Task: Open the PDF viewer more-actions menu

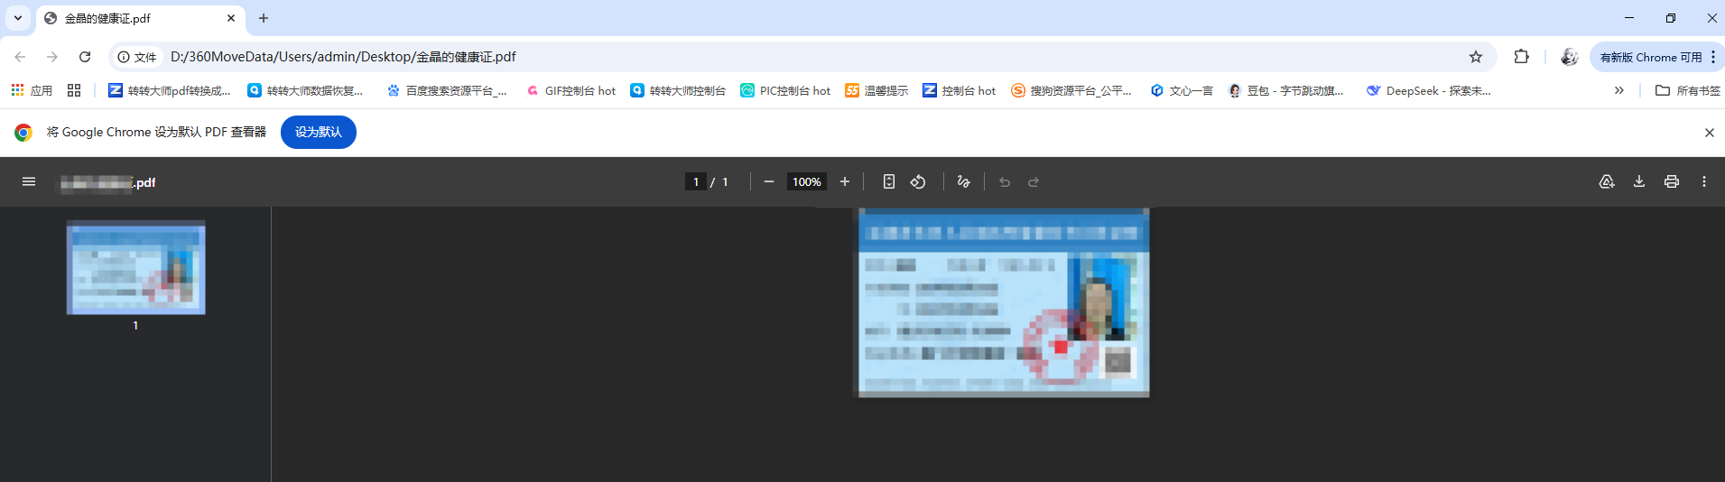Action: pos(1704,181)
